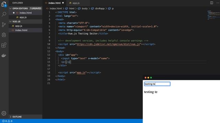Image resolution: width=220 pixels, height=123 pixels.
Task: Click the v-model="name" attribute on line 14
Action: click(98, 58)
